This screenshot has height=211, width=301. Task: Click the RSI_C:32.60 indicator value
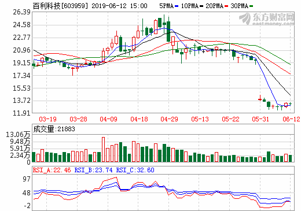click(x=135, y=170)
